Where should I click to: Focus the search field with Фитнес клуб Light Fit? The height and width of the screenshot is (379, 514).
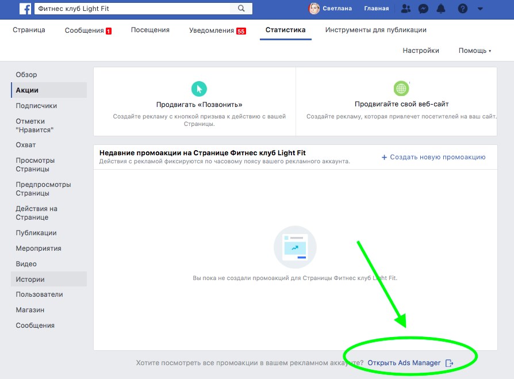(x=132, y=9)
